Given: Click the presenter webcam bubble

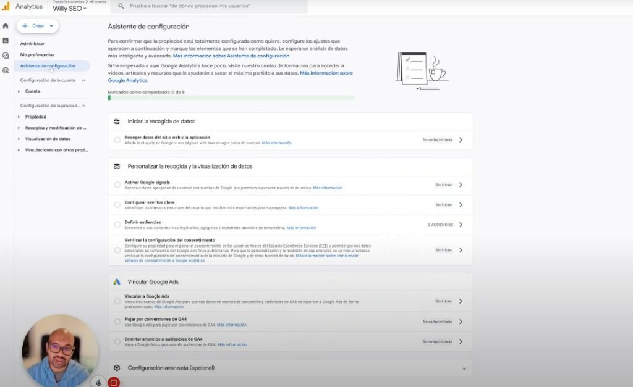Looking at the screenshot, I should 60,351.
